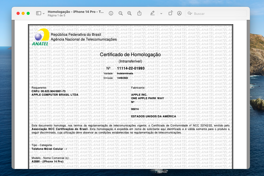Close the Preview window
Screen dimensions: 264x176
point(18,13)
